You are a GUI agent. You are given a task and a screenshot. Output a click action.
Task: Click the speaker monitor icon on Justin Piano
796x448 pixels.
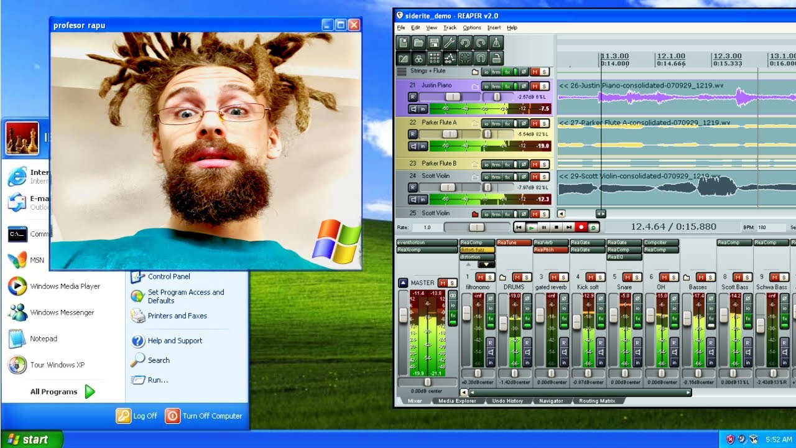click(x=412, y=109)
